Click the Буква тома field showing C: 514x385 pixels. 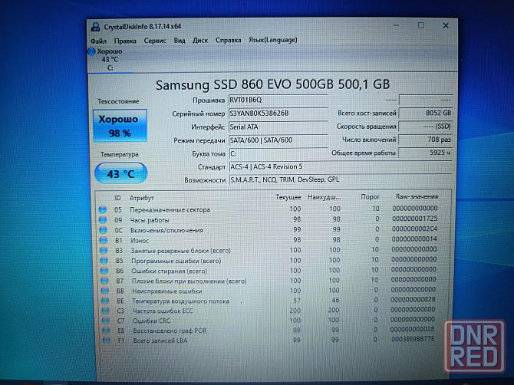[278, 153]
